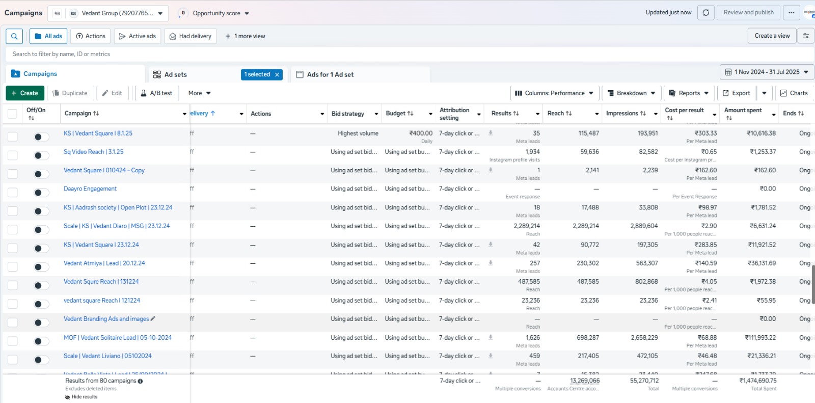Open the three-dot more options menu

pos(791,13)
